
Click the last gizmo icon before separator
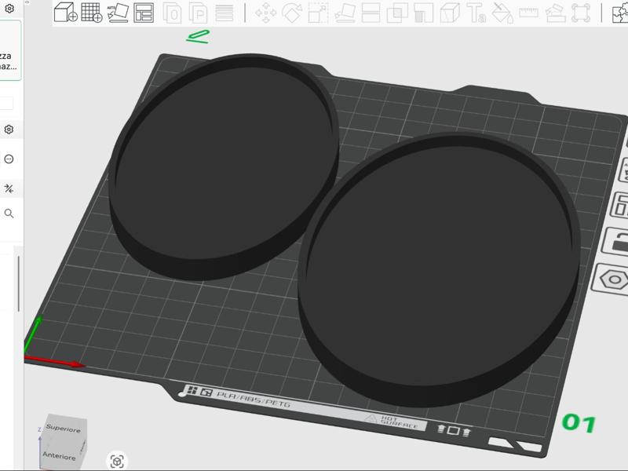(x=581, y=13)
